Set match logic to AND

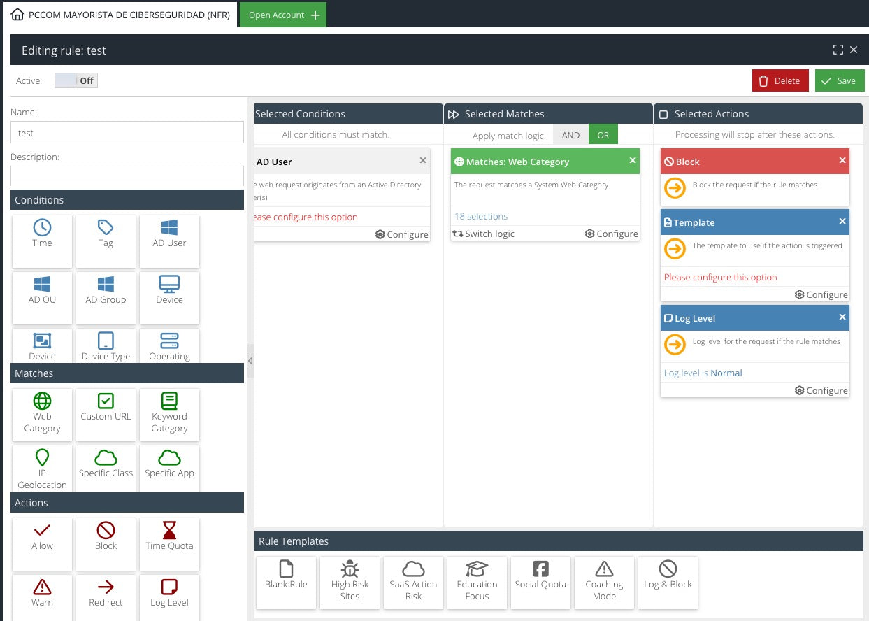click(x=570, y=136)
